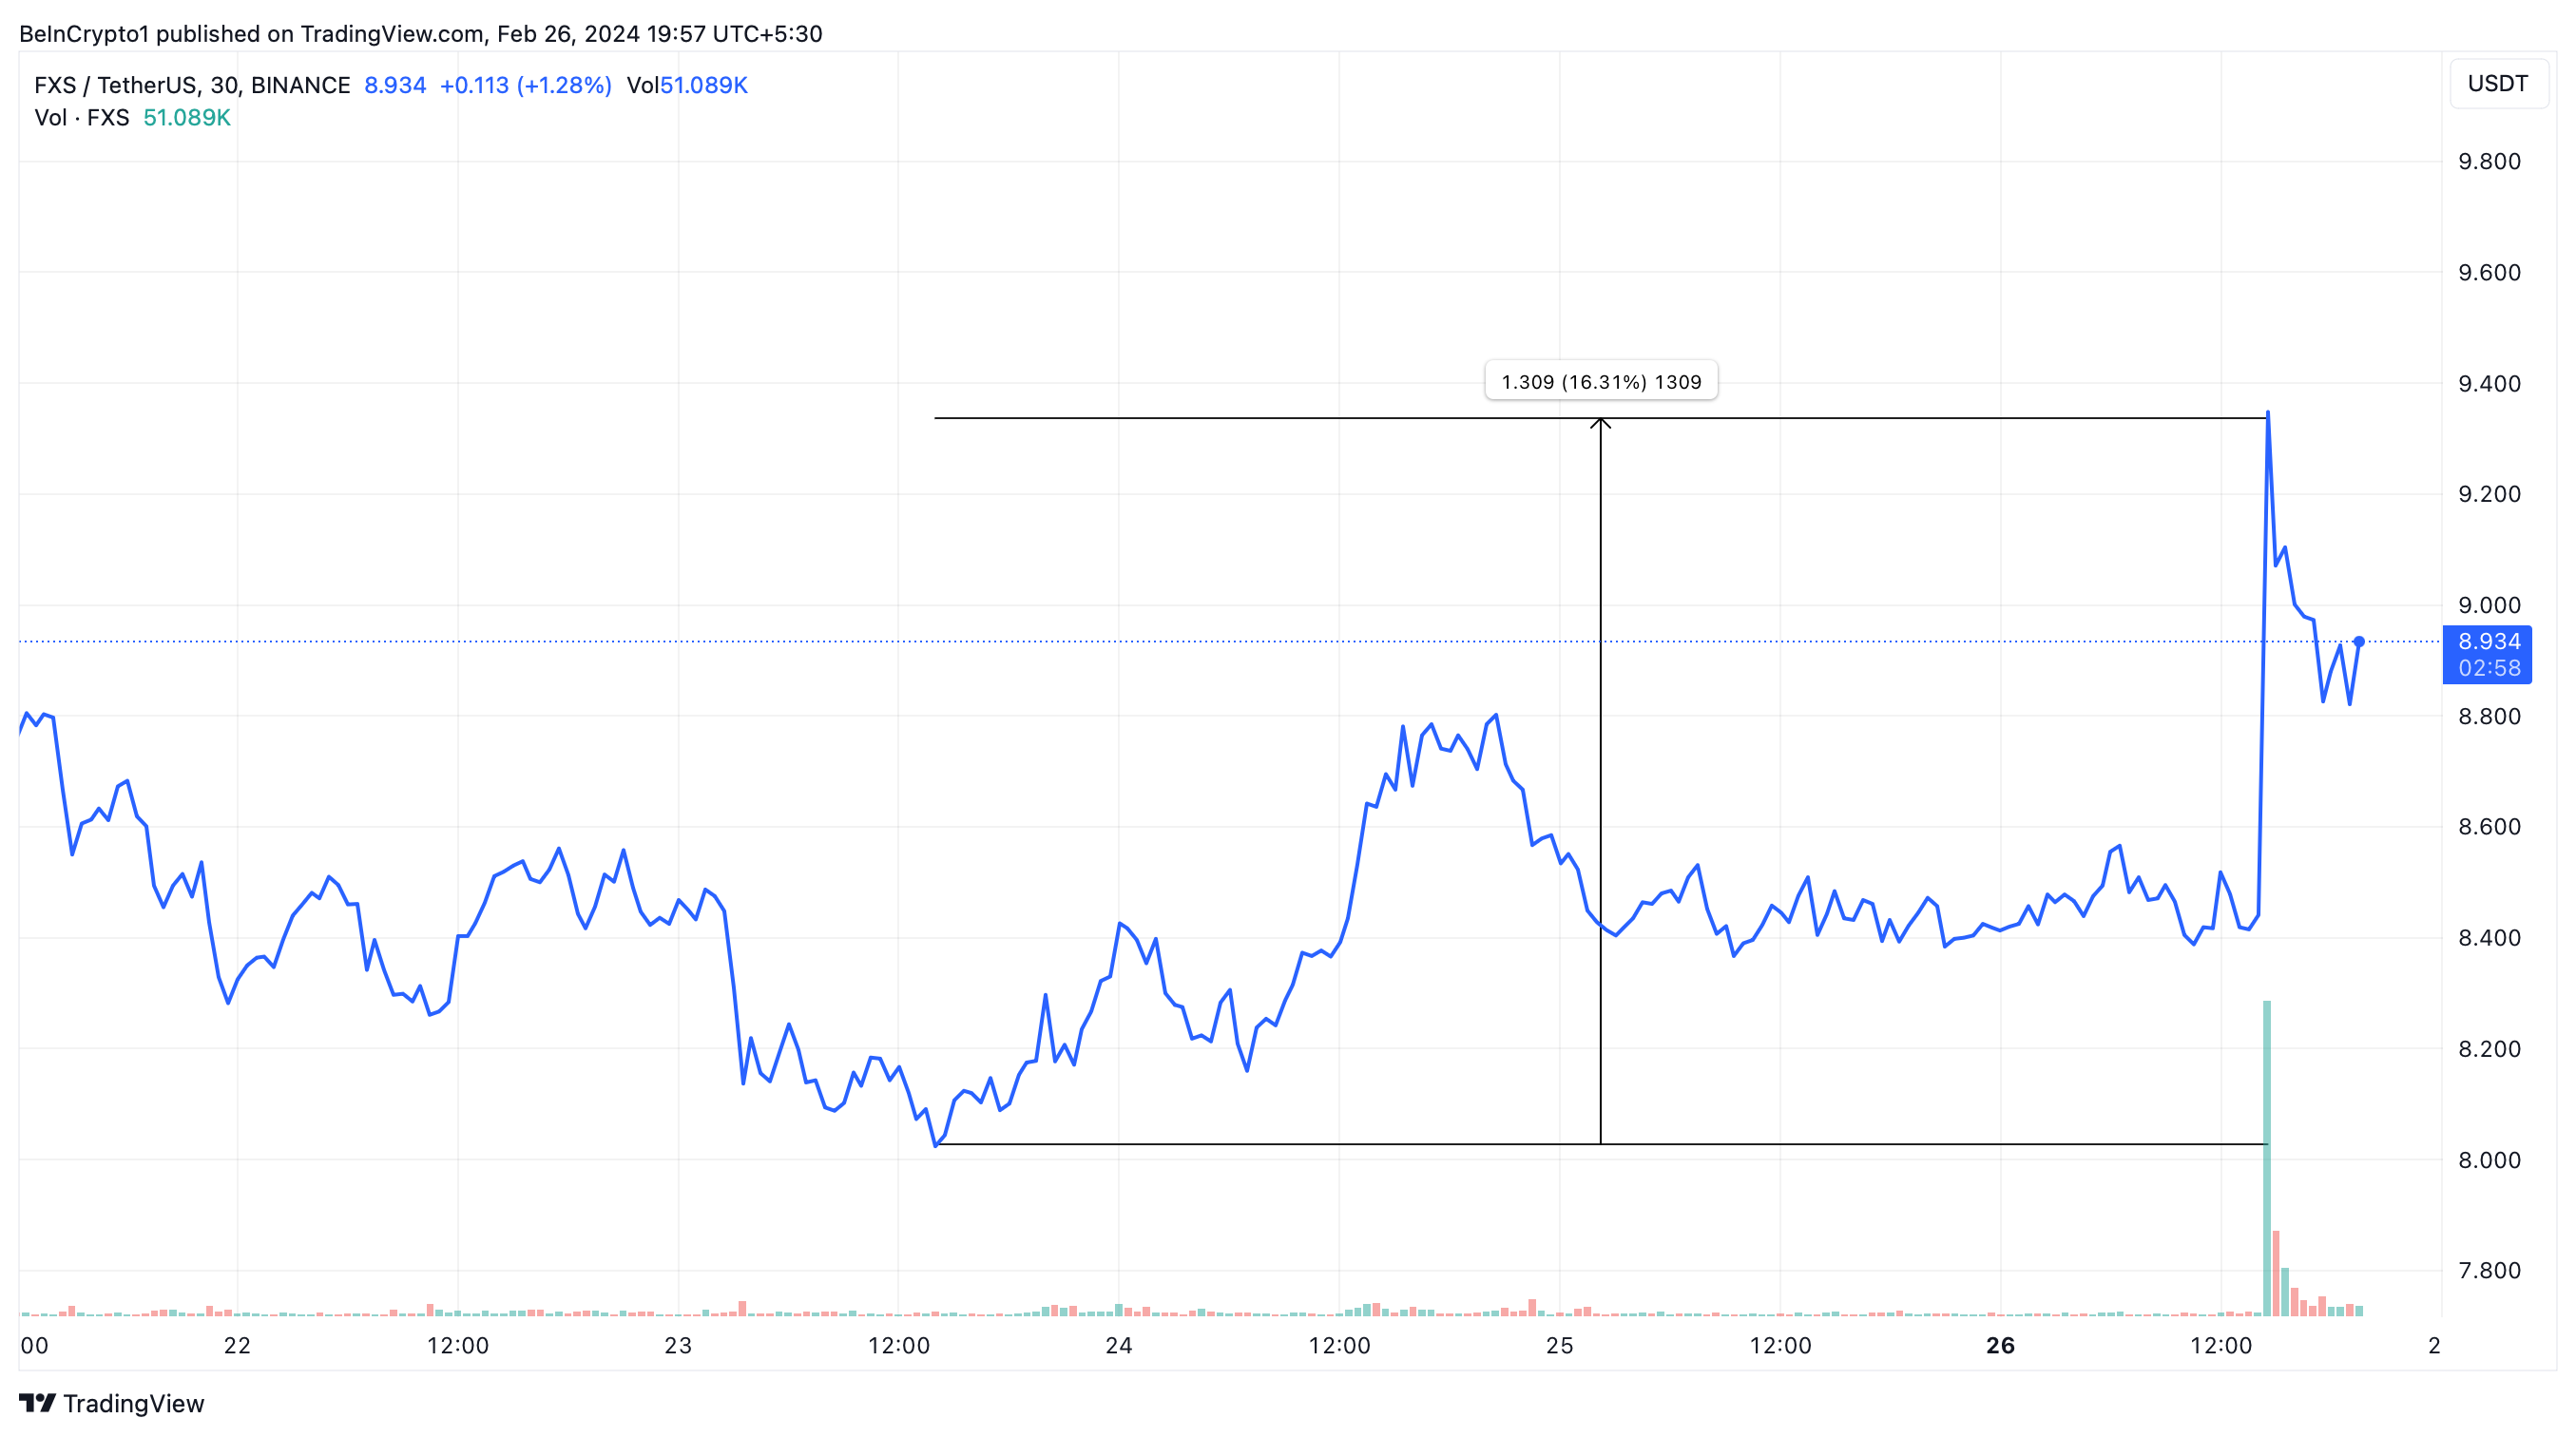Viewport: 2576px width, 1437px height.
Task: Click the date label 22 on time axis
Action: pyautogui.click(x=237, y=1346)
